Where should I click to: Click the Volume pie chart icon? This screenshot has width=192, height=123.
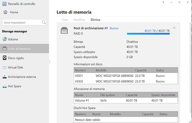click(x=5, y=39)
